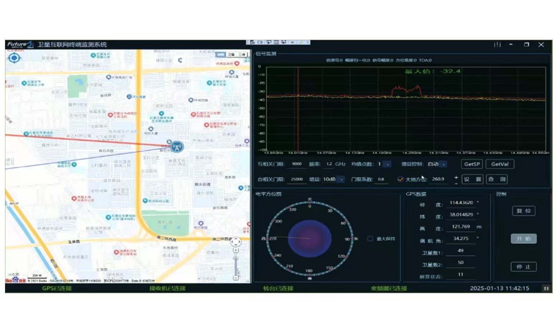Click the antenna station marker on map
This screenshot has height=334, width=558.
(177, 146)
